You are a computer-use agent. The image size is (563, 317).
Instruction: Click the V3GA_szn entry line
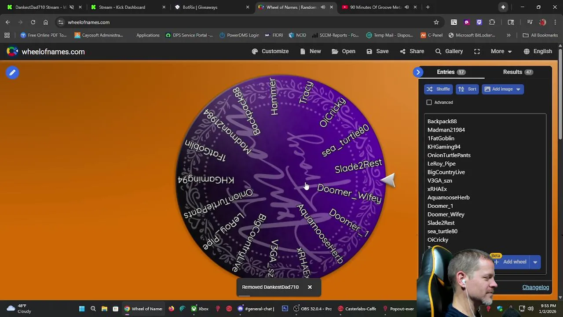[440, 181]
